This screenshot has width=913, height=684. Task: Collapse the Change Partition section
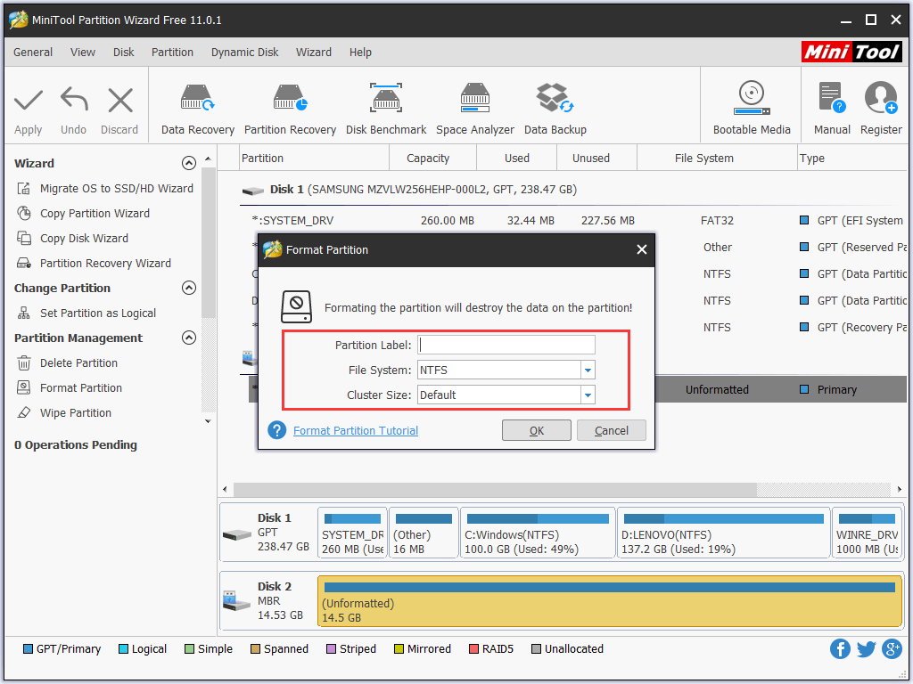(x=189, y=288)
